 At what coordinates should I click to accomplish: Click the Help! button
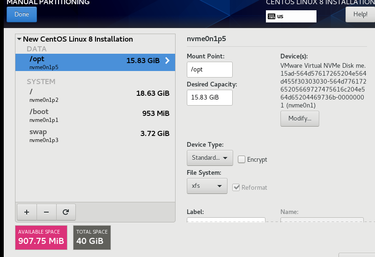coord(360,14)
